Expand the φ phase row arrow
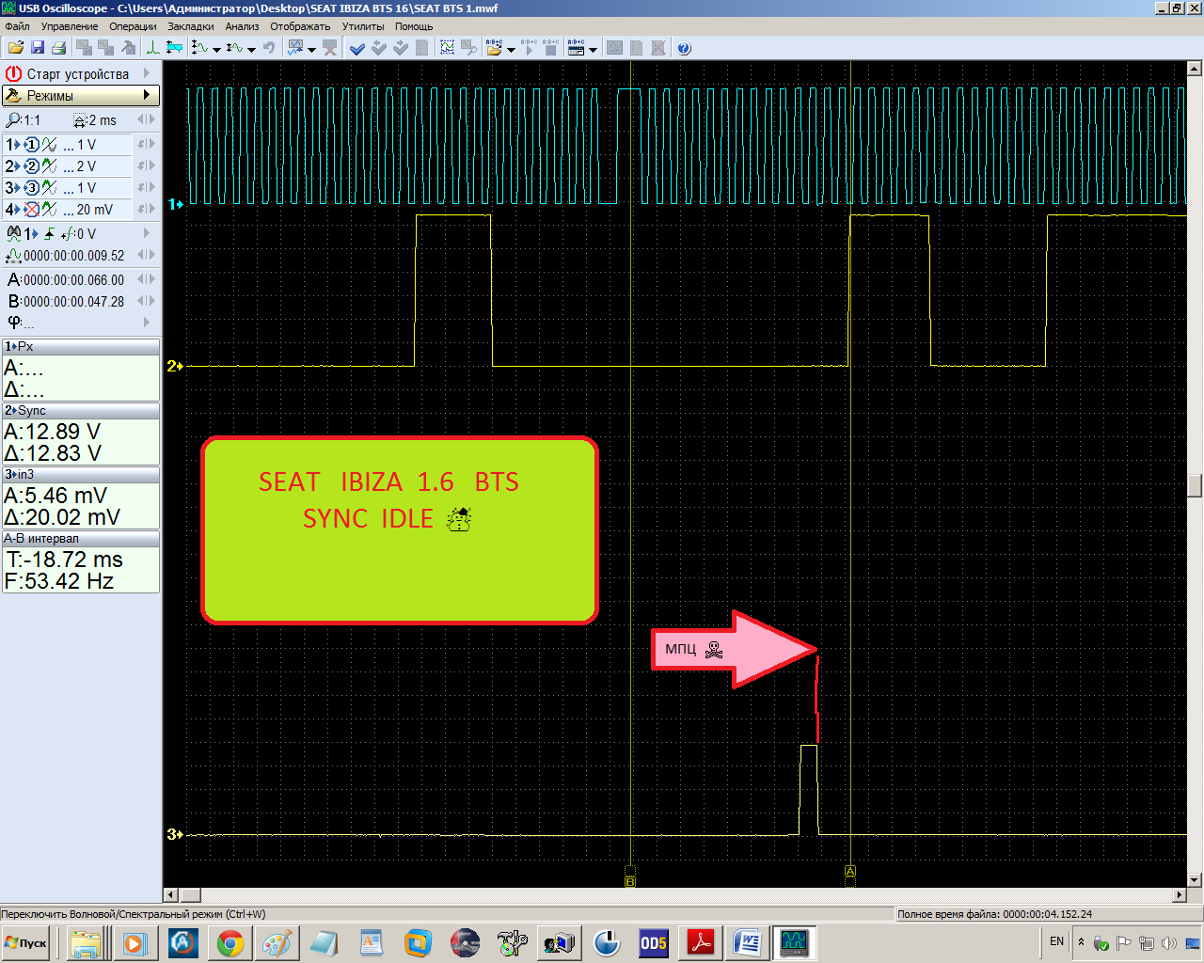Image resolution: width=1204 pixels, height=963 pixels. [147, 323]
